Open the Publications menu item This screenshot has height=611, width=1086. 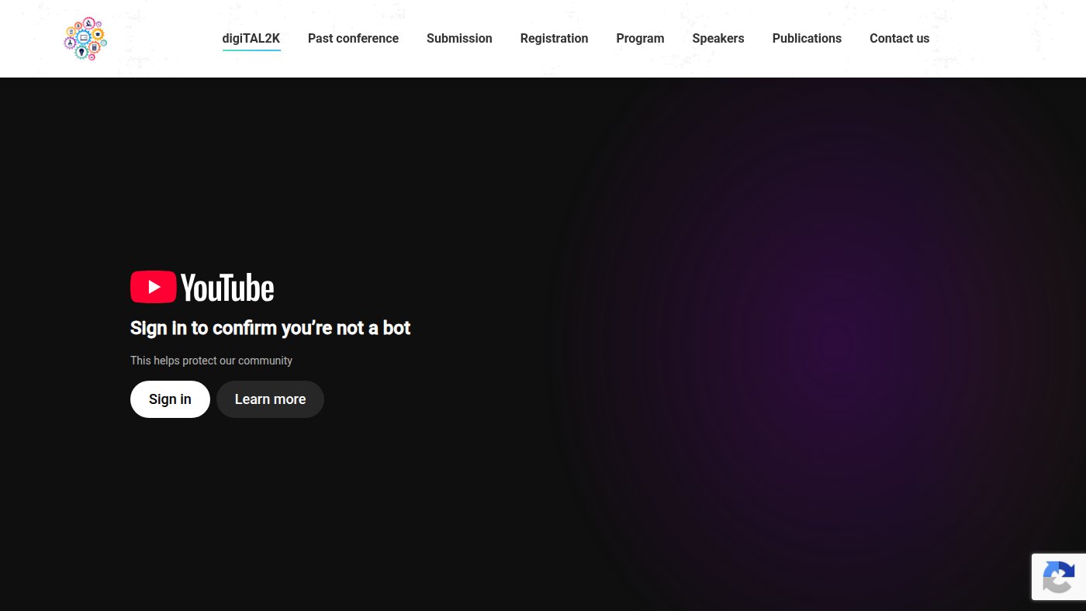[x=807, y=39]
